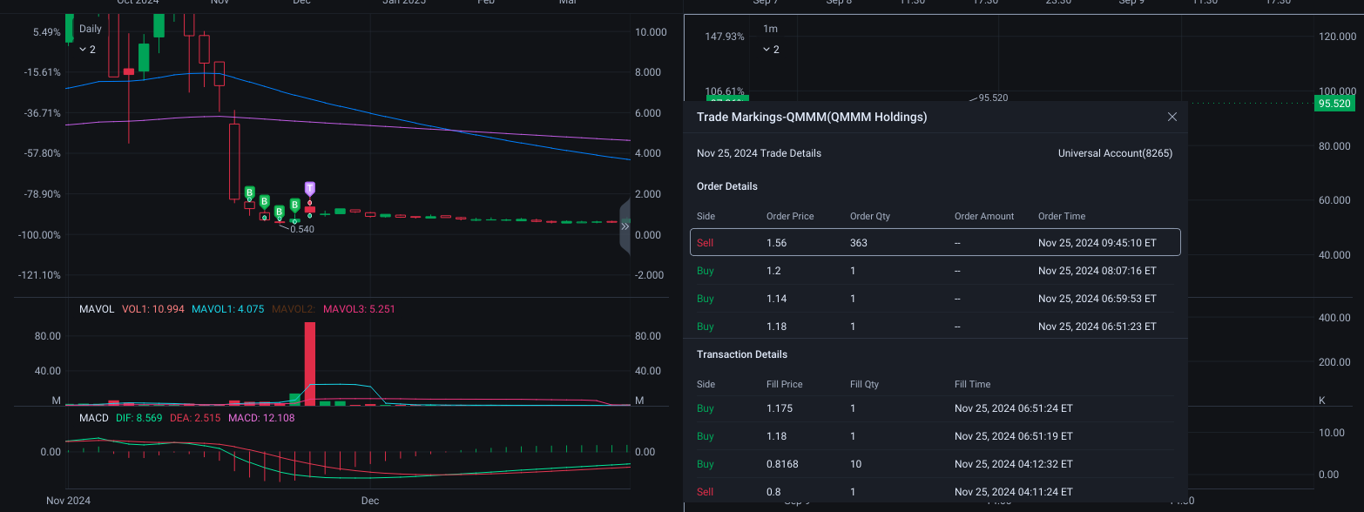Select the Sell 1.56 order row
1364x512 pixels.
click(935, 243)
